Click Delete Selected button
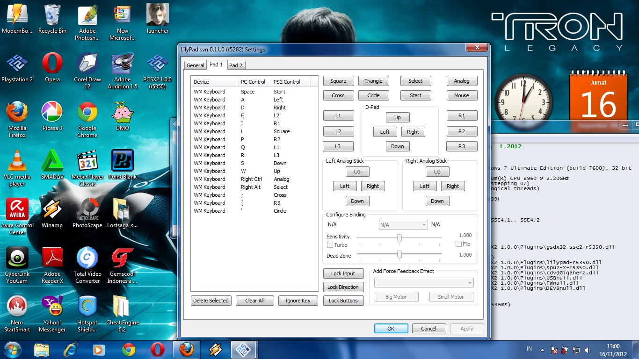Screen dimensions: 639x359 point(211,301)
